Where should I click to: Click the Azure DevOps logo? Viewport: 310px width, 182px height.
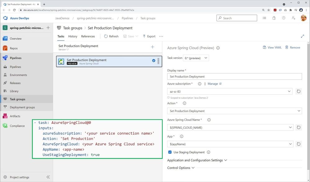(x=5, y=18)
